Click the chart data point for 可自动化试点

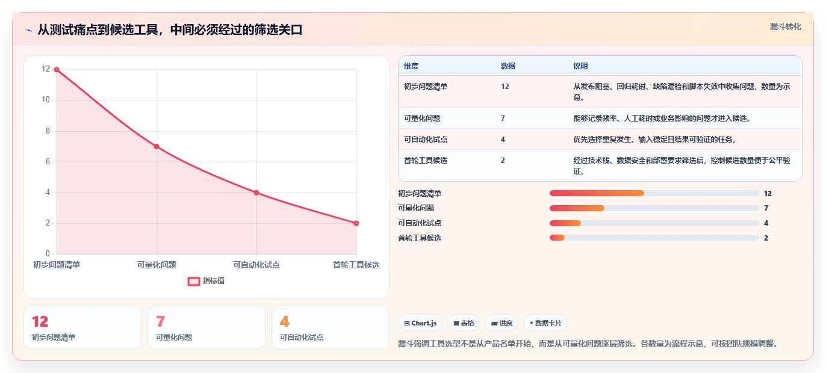(256, 193)
